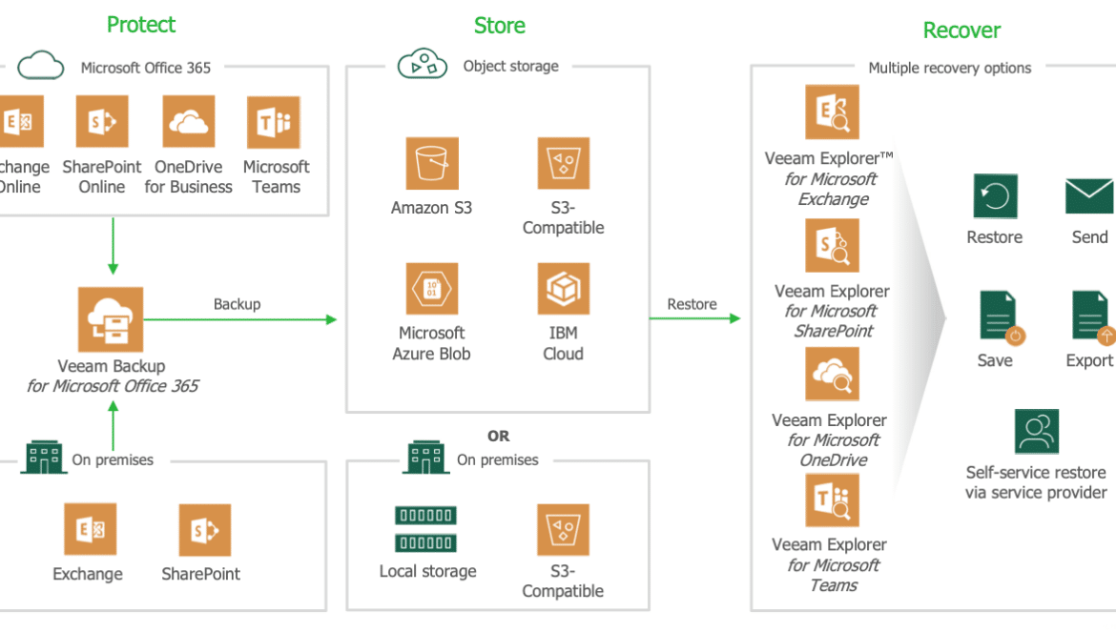Select the on-premises S3-Compatible icon

point(563,530)
